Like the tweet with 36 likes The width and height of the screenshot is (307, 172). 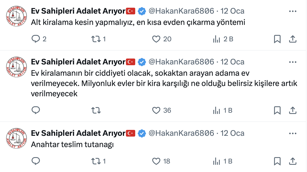(156, 110)
